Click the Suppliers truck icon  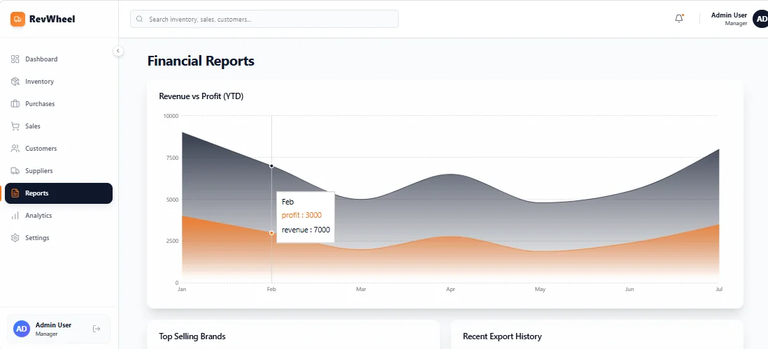[15, 170]
